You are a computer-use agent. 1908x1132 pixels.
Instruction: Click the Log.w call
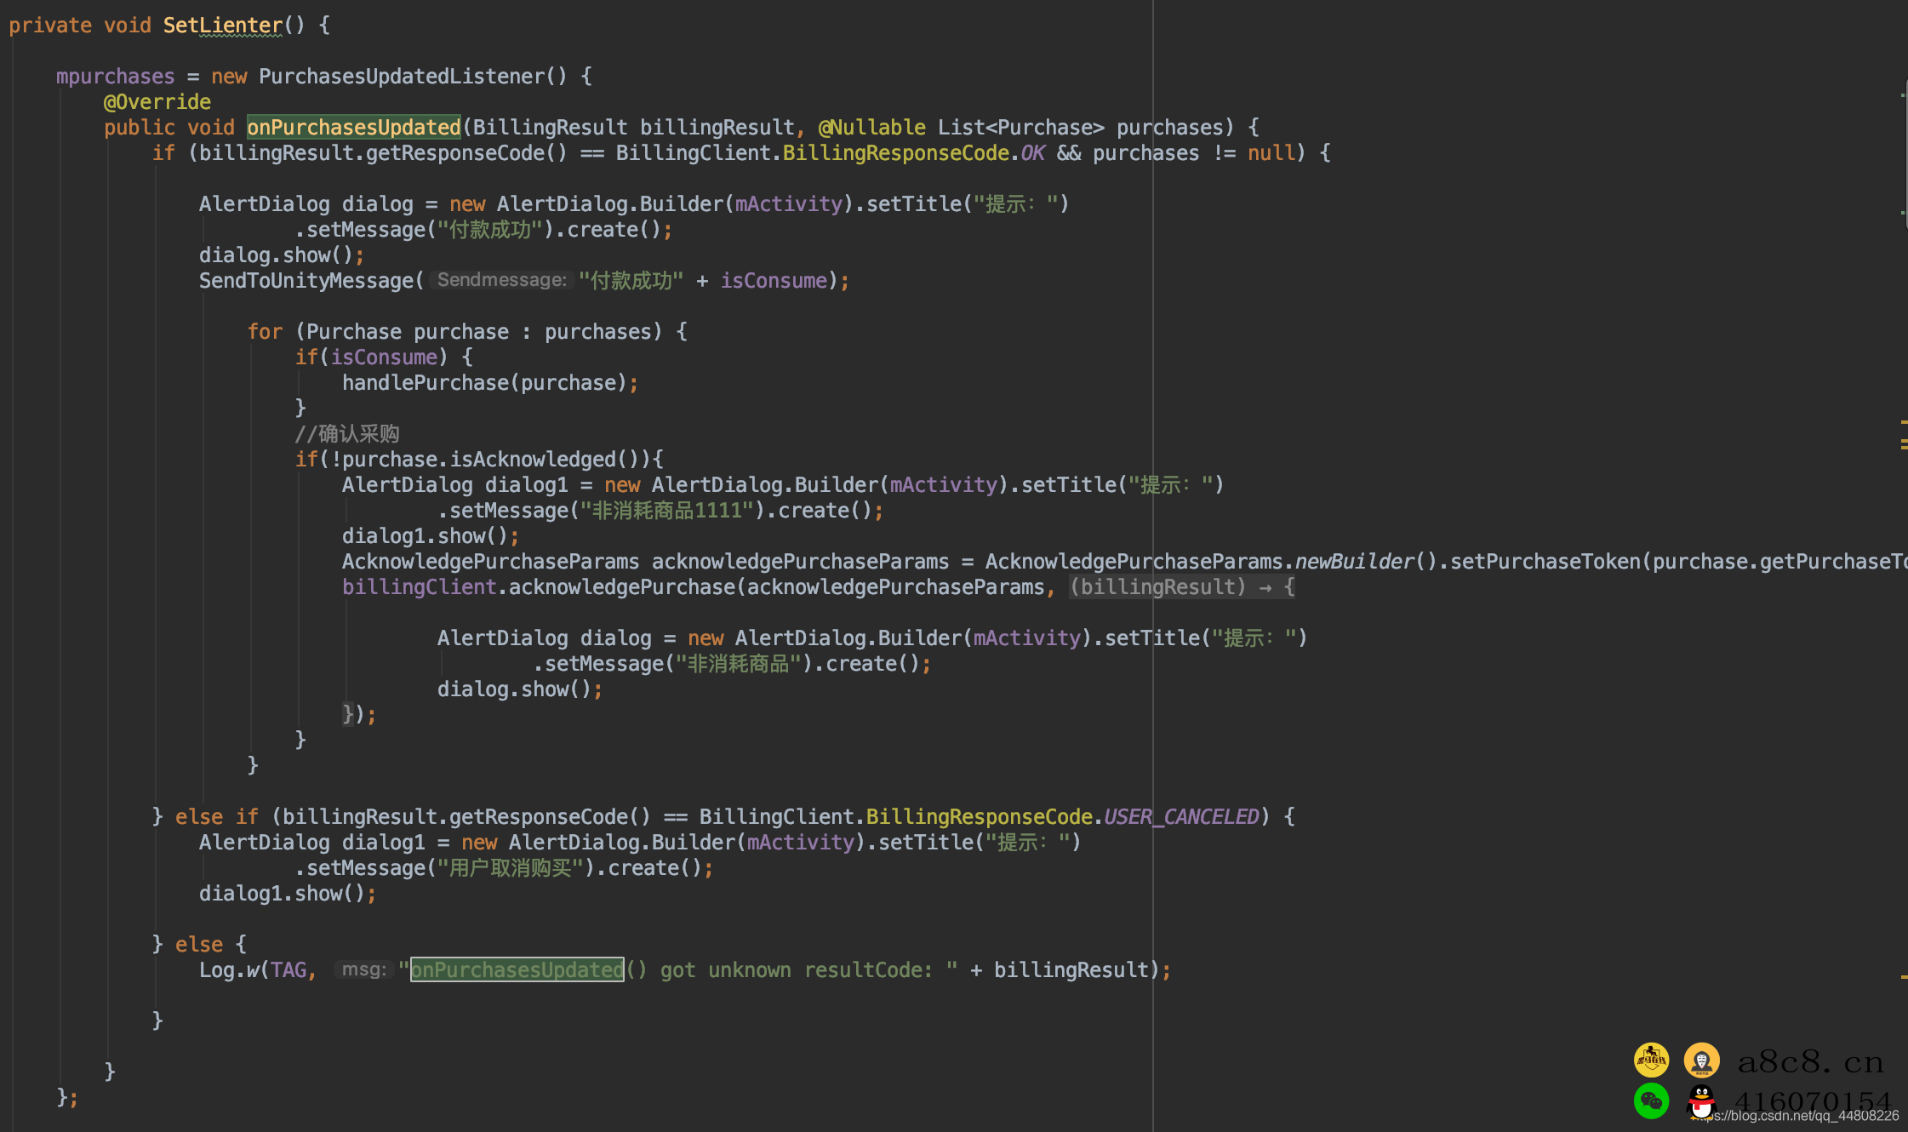point(229,970)
